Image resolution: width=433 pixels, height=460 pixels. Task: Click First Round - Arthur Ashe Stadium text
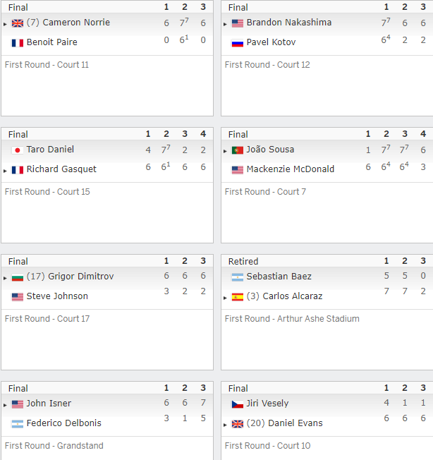pyautogui.click(x=292, y=319)
